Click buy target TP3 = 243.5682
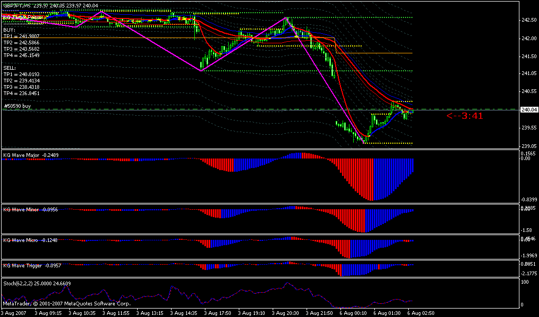Viewport: 539px width, 317px height. tap(21, 49)
